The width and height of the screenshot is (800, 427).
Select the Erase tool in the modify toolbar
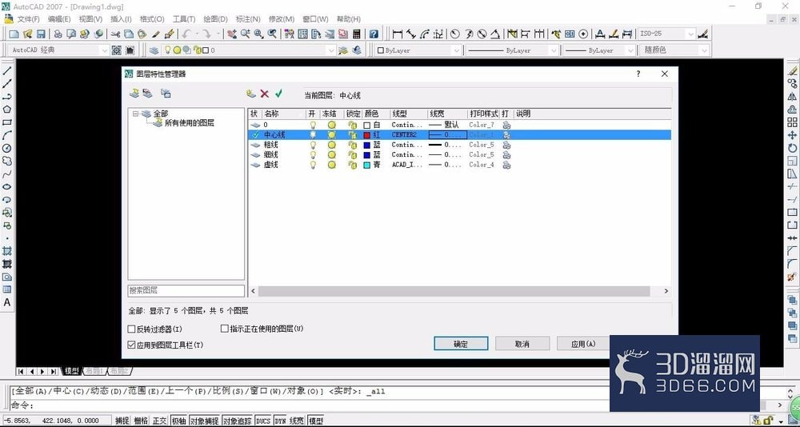(x=792, y=70)
